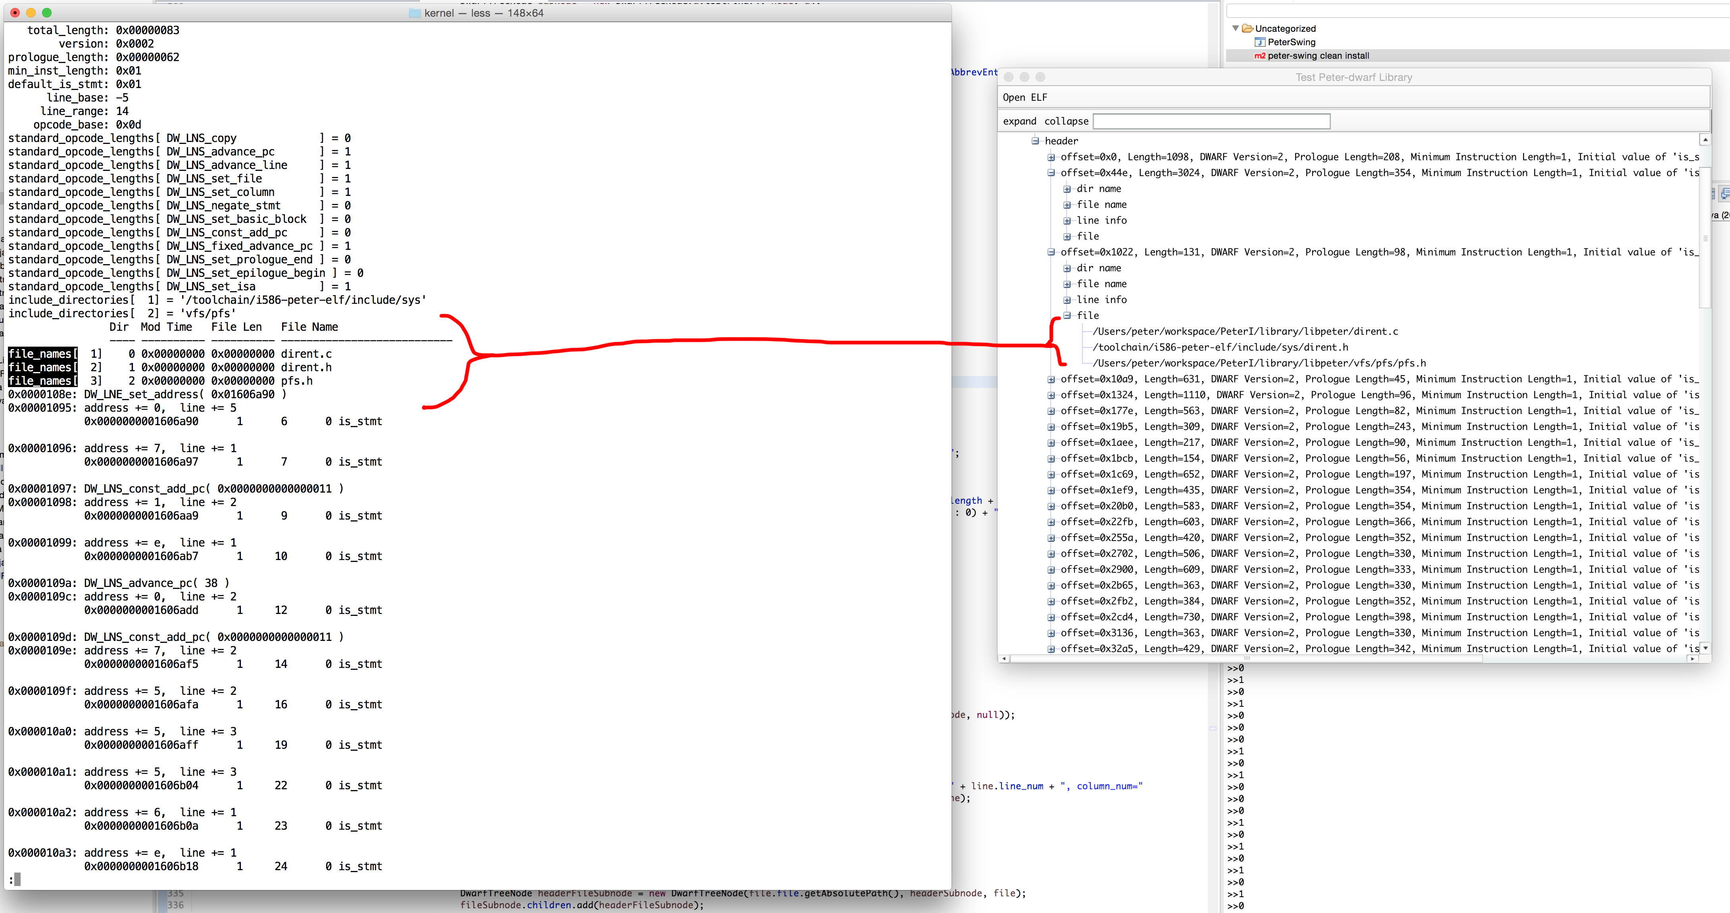This screenshot has width=1730, height=913.
Task: Focus the tree filter text field
Action: (x=1211, y=121)
